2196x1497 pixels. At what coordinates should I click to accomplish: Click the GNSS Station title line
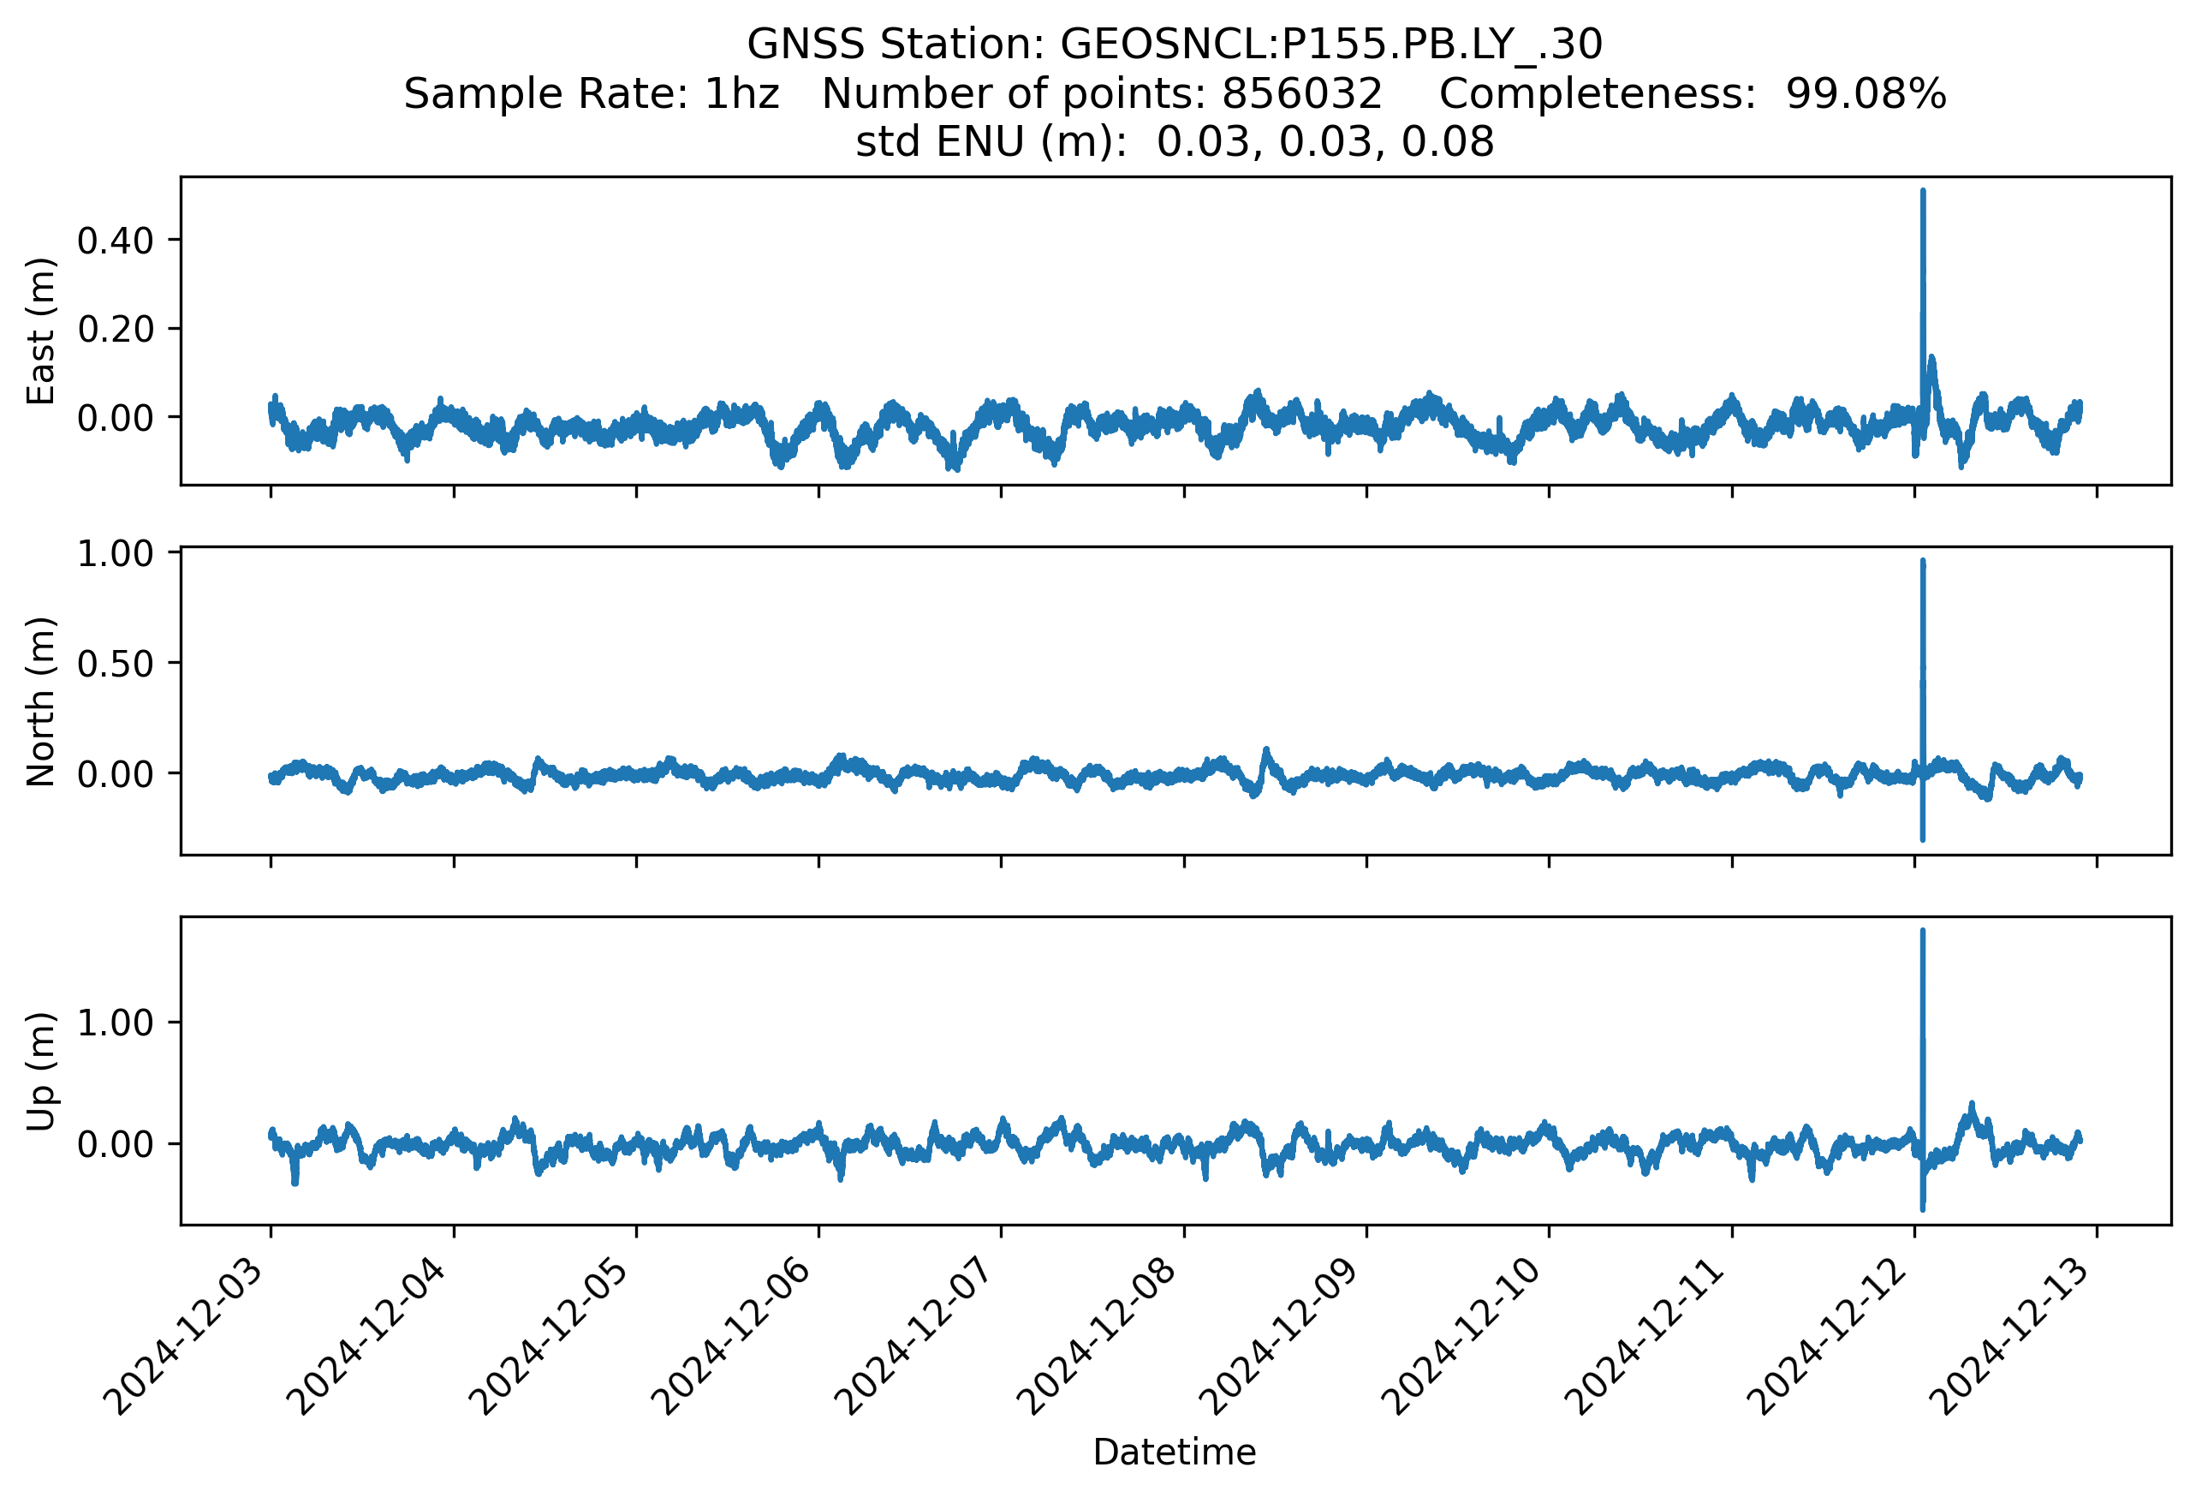pos(1174,45)
